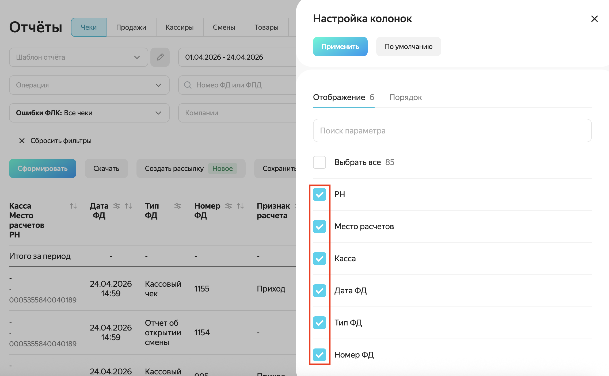Click the X icon beside Сбросить фильтры
This screenshot has width=609, height=376.
pyautogui.click(x=22, y=141)
